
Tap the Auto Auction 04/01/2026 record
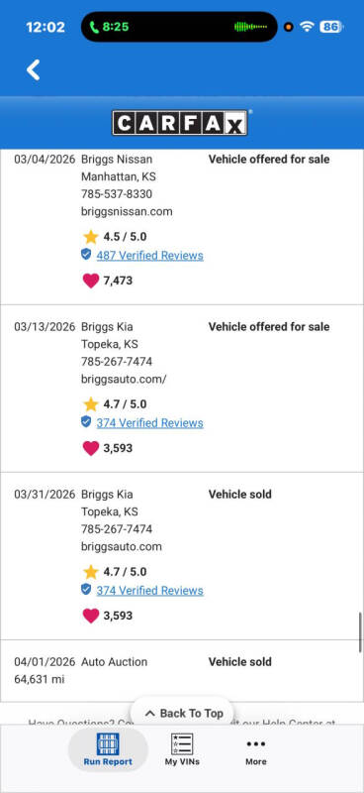click(x=182, y=671)
